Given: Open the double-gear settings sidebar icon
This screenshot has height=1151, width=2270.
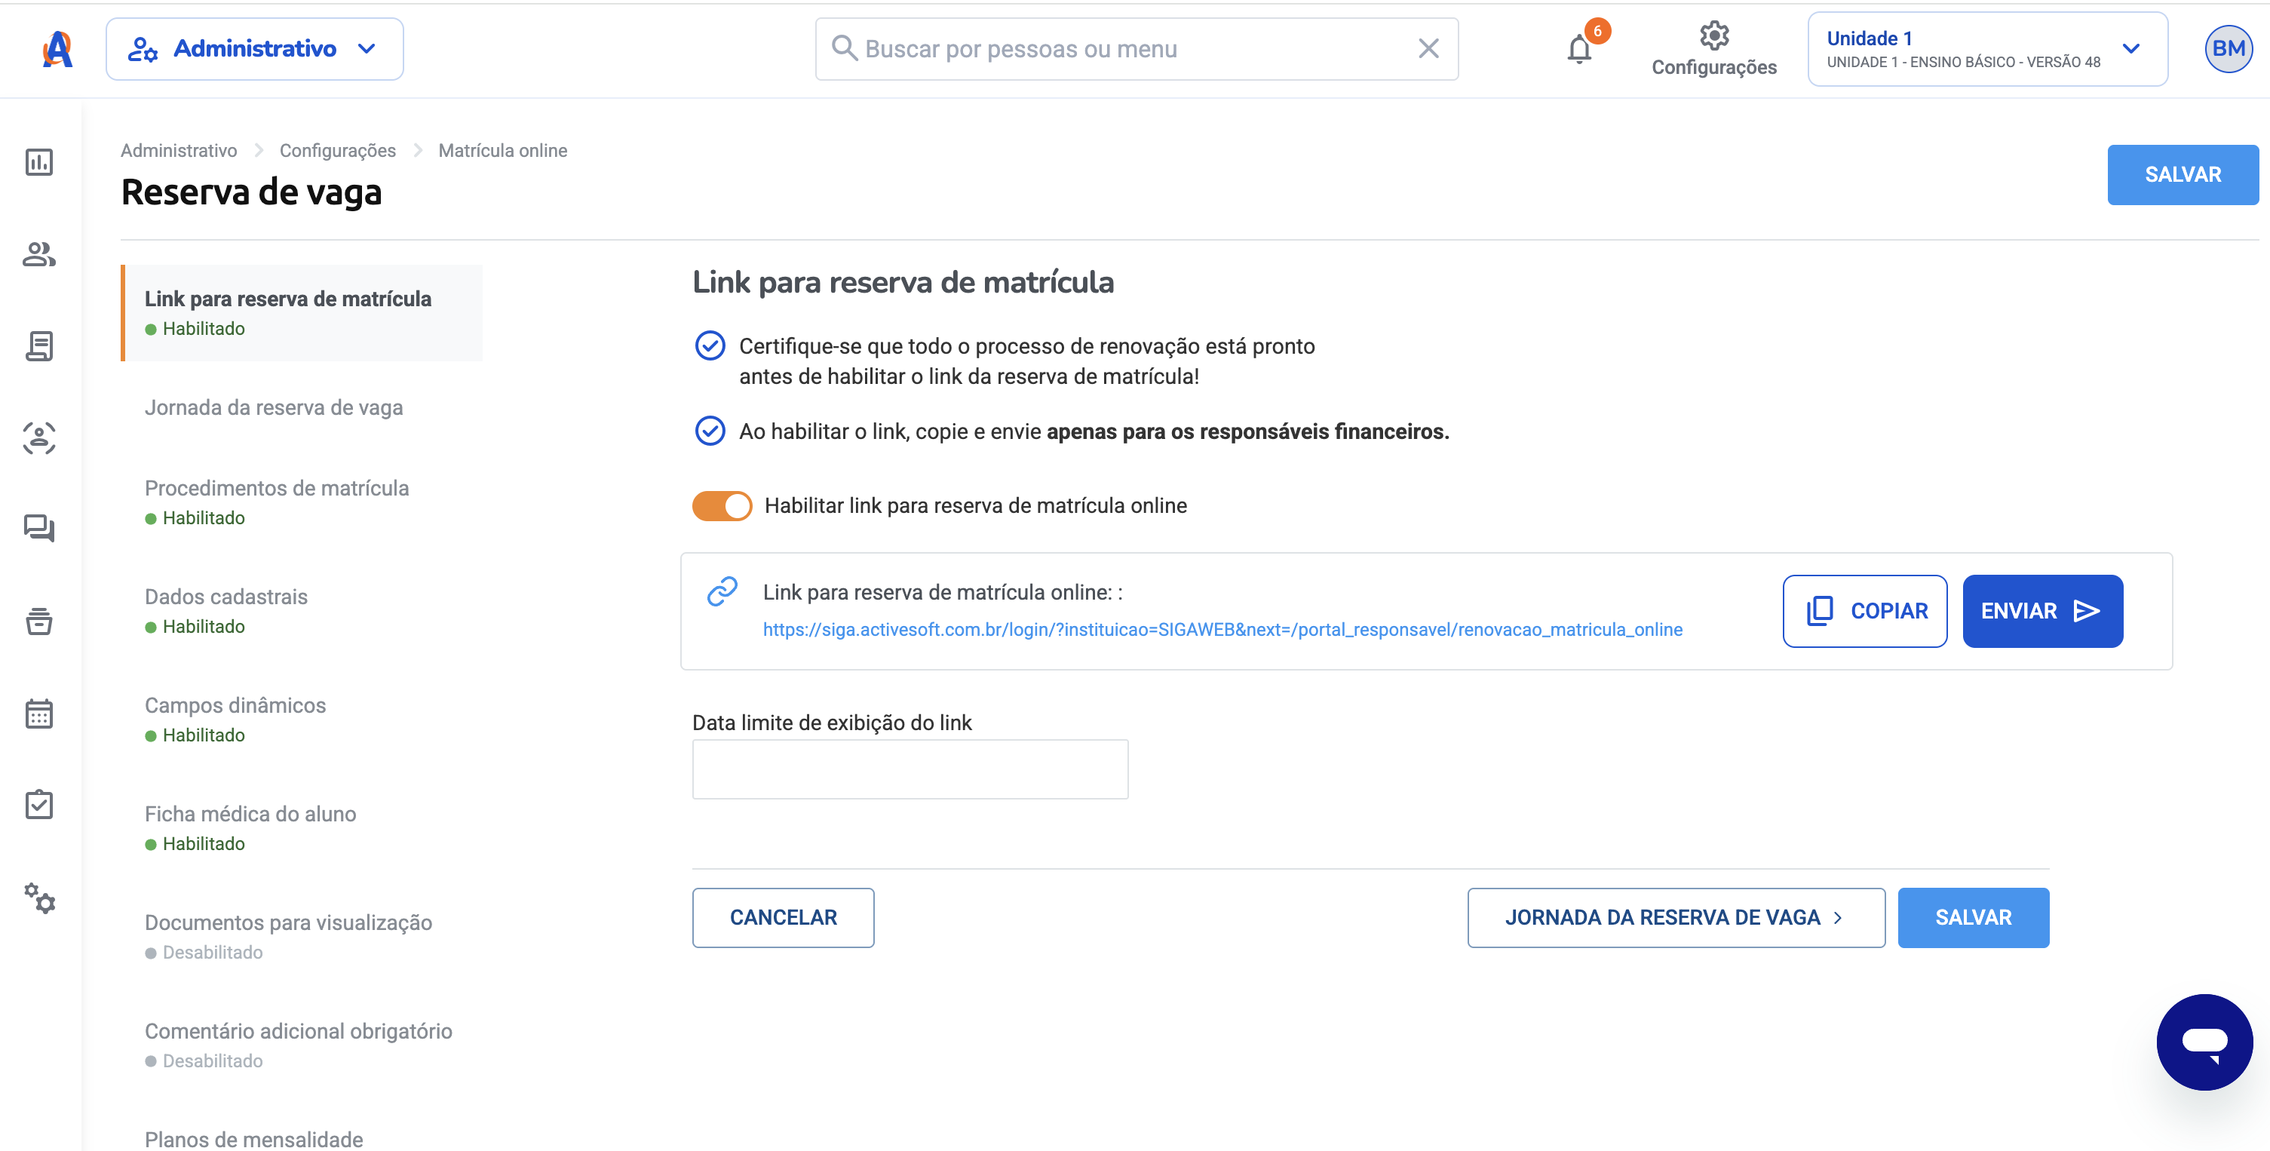Looking at the screenshot, I should pos(38,897).
